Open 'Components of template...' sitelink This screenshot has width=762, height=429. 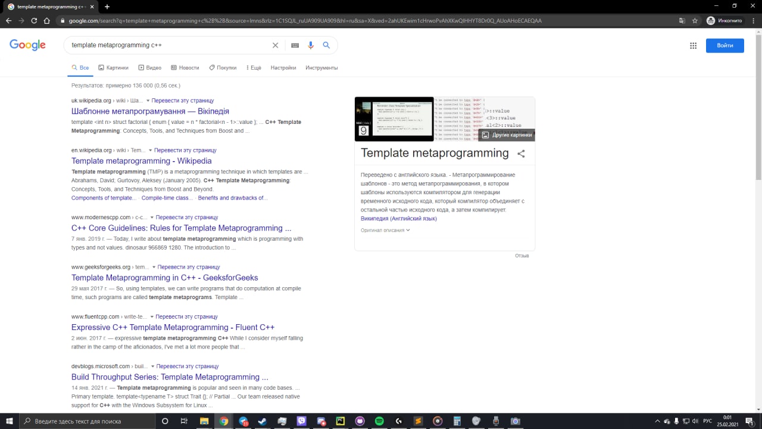(104, 198)
